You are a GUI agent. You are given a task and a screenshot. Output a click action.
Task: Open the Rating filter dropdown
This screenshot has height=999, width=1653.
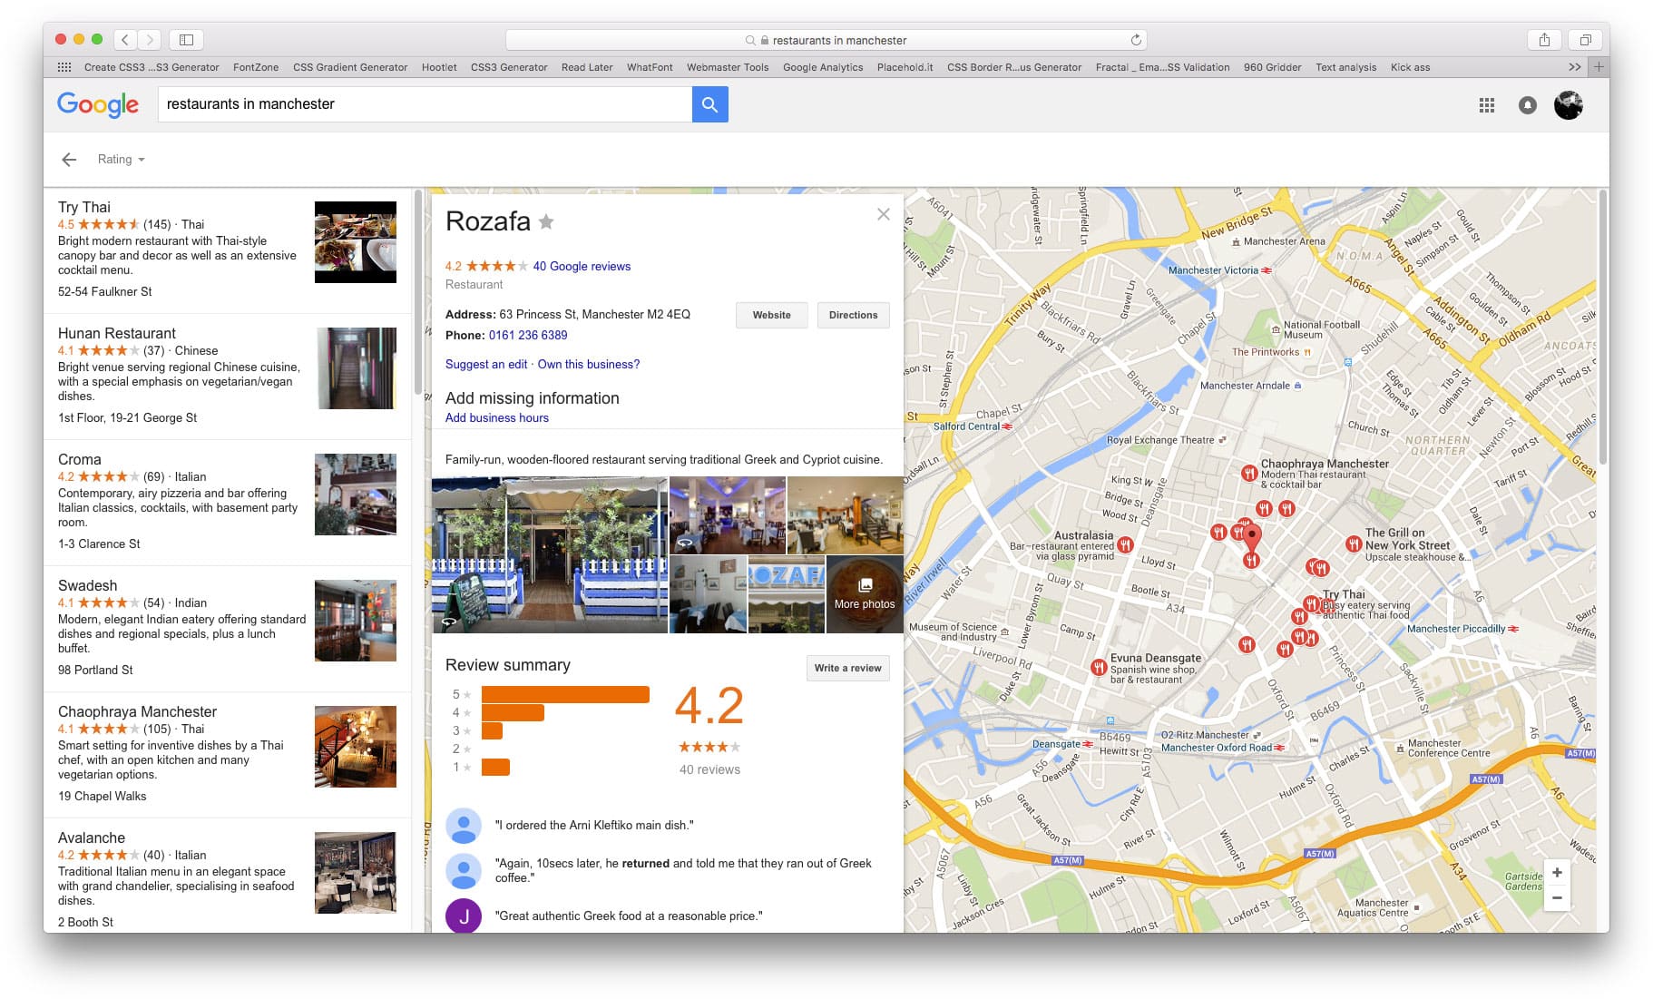coord(121,160)
